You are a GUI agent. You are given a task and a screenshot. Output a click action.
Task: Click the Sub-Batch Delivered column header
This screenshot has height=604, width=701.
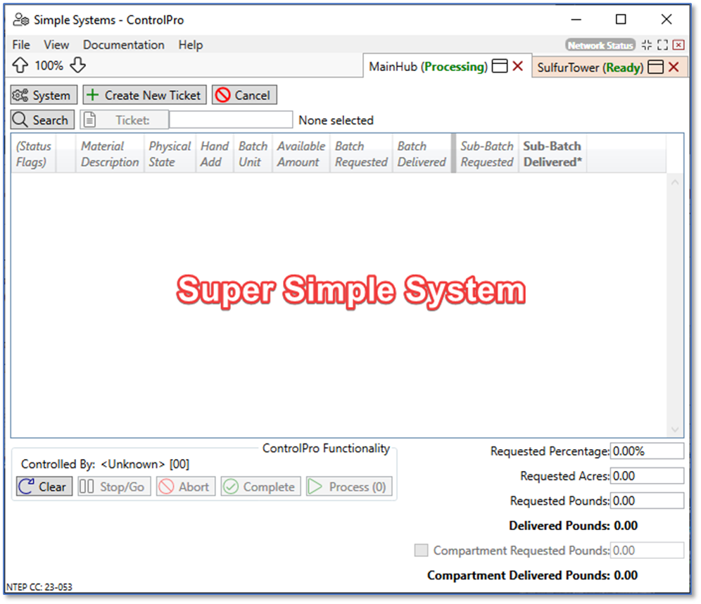pyautogui.click(x=552, y=153)
